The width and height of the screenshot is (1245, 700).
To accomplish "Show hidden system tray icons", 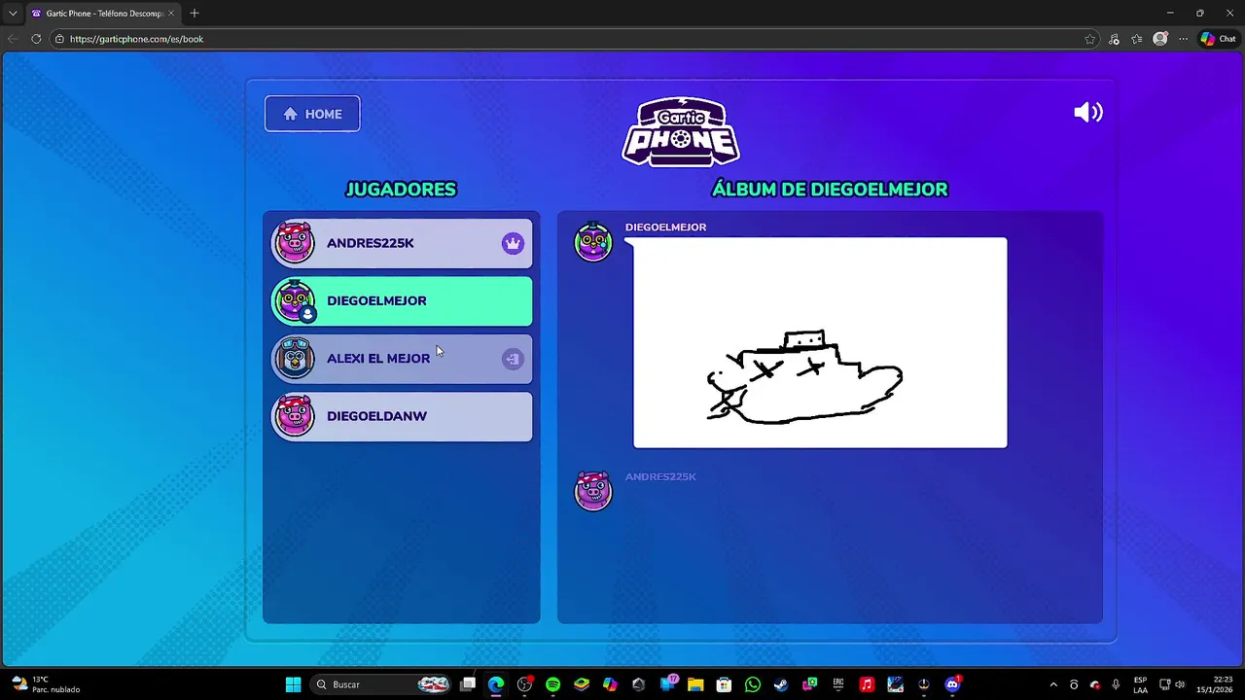I will (1053, 684).
